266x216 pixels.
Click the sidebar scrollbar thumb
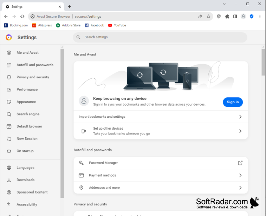tap(62, 123)
